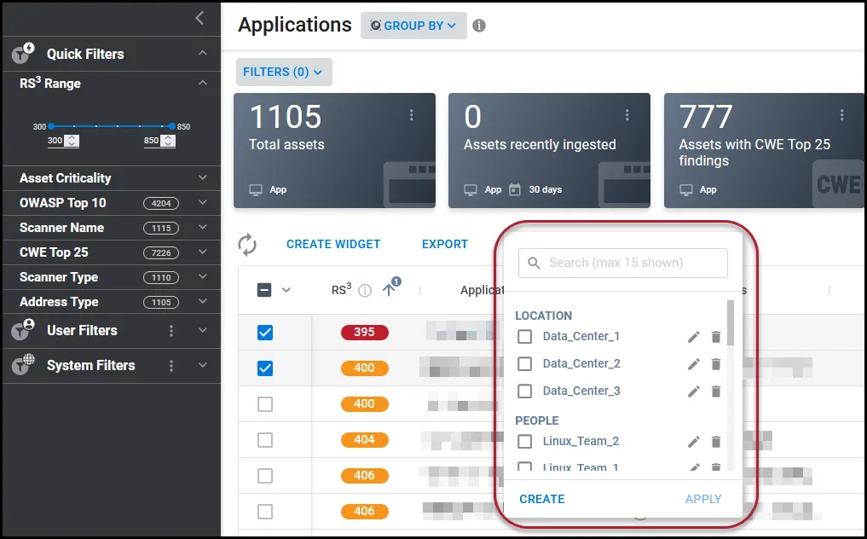867x539 pixels.
Task: Open the selection dropdown arrow beside header checkbox
Action: pos(286,290)
